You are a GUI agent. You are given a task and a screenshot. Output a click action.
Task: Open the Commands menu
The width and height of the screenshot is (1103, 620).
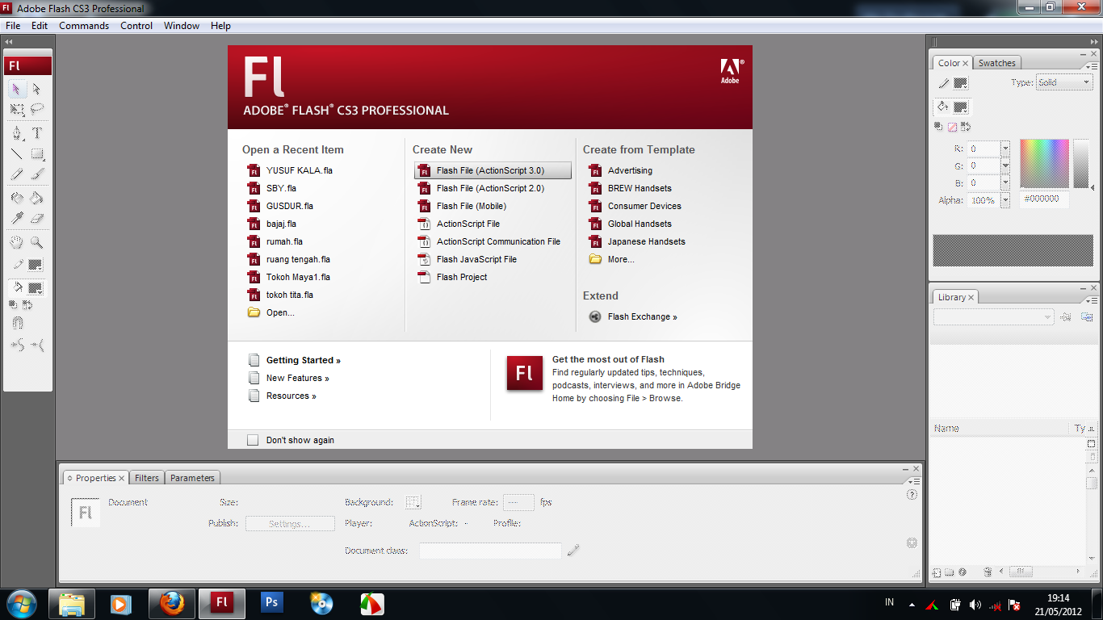click(x=84, y=26)
